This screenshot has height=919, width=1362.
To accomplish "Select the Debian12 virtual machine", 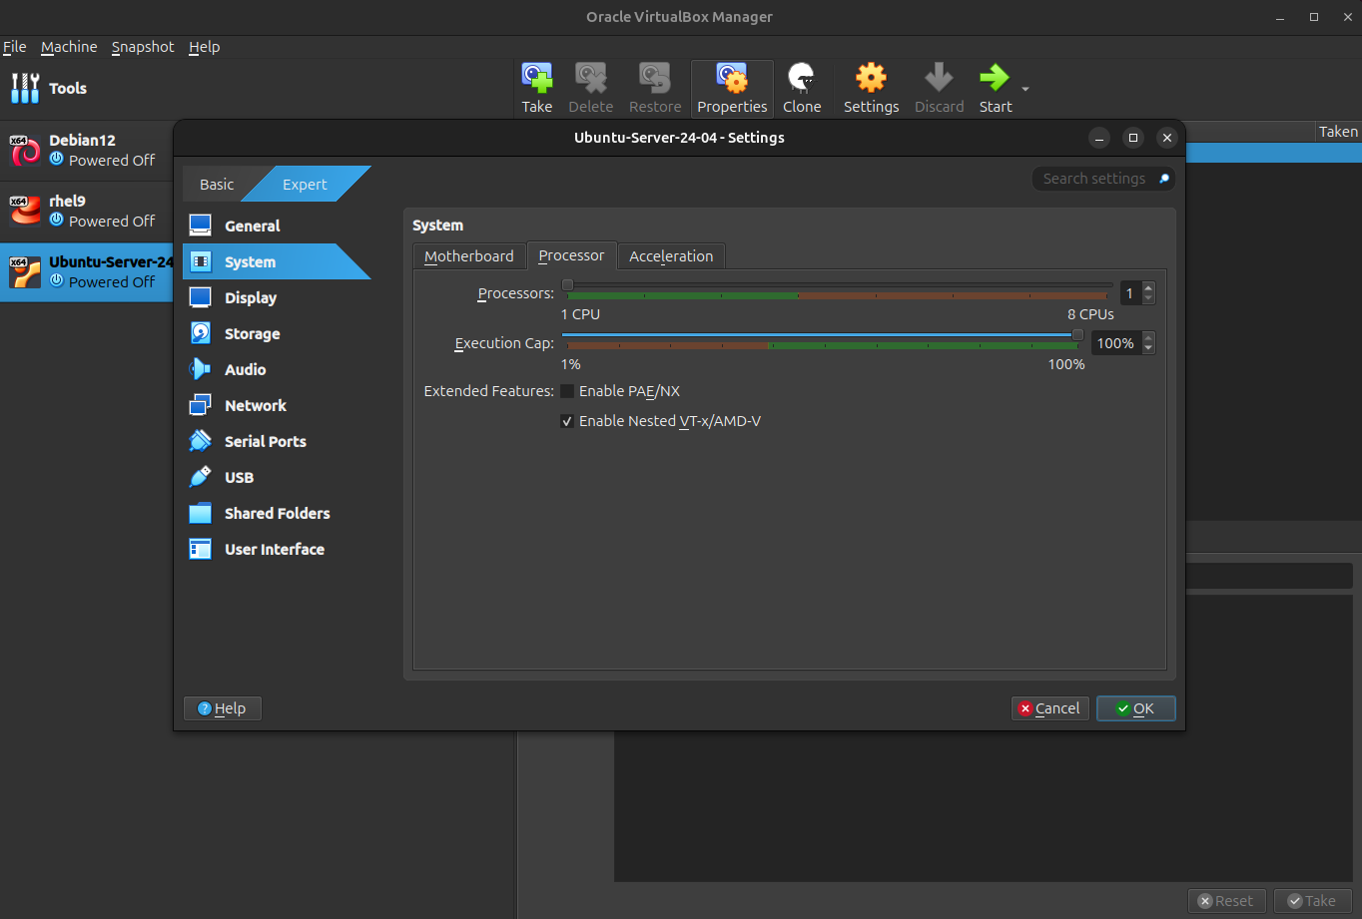I will (x=87, y=150).
